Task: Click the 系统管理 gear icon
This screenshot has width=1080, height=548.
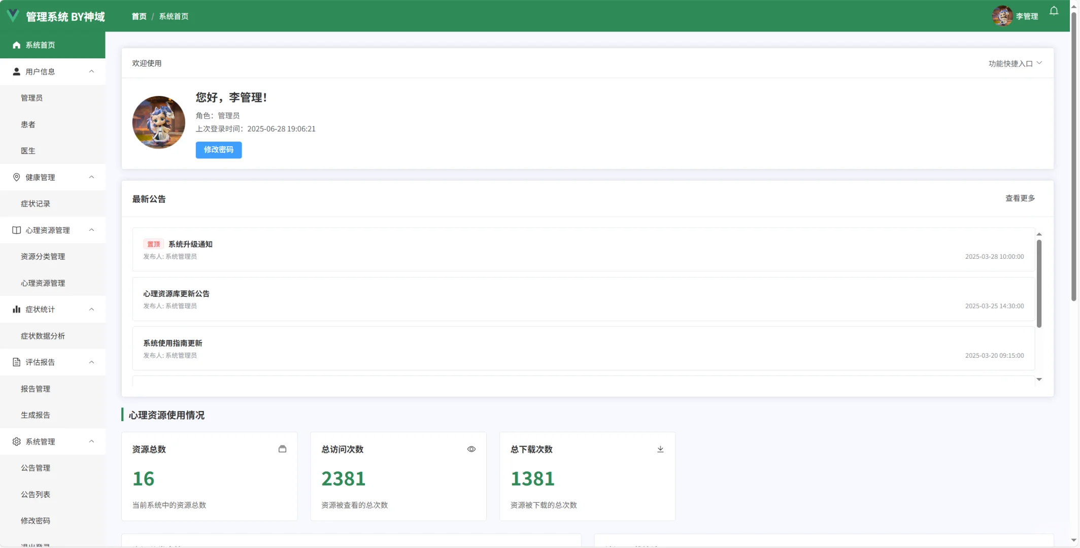Action: click(x=16, y=441)
